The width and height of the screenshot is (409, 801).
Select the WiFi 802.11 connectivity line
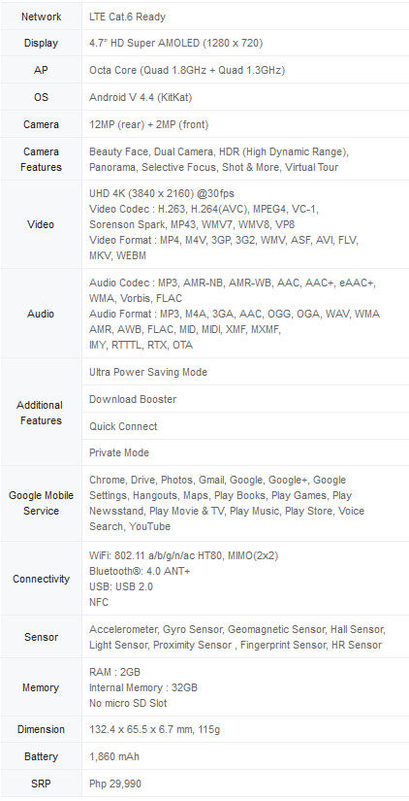(183, 555)
